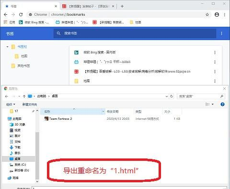This screenshot has width=230, height=189.
Task: Sort by size column
Action: pos(172,112)
